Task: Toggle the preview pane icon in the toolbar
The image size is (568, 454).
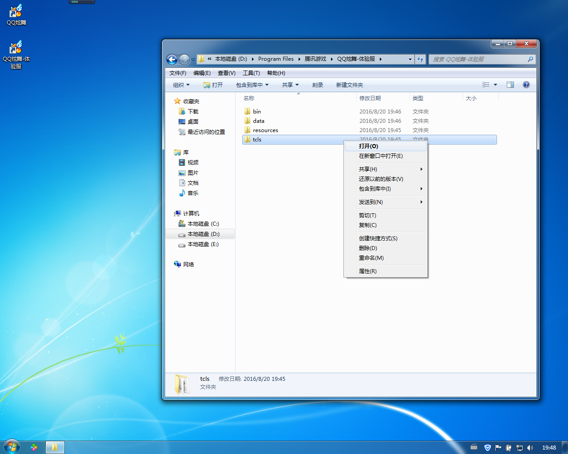Action: point(510,85)
